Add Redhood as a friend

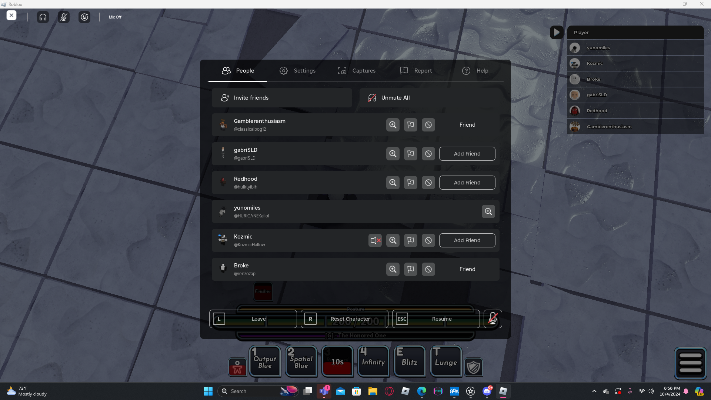[x=467, y=183]
